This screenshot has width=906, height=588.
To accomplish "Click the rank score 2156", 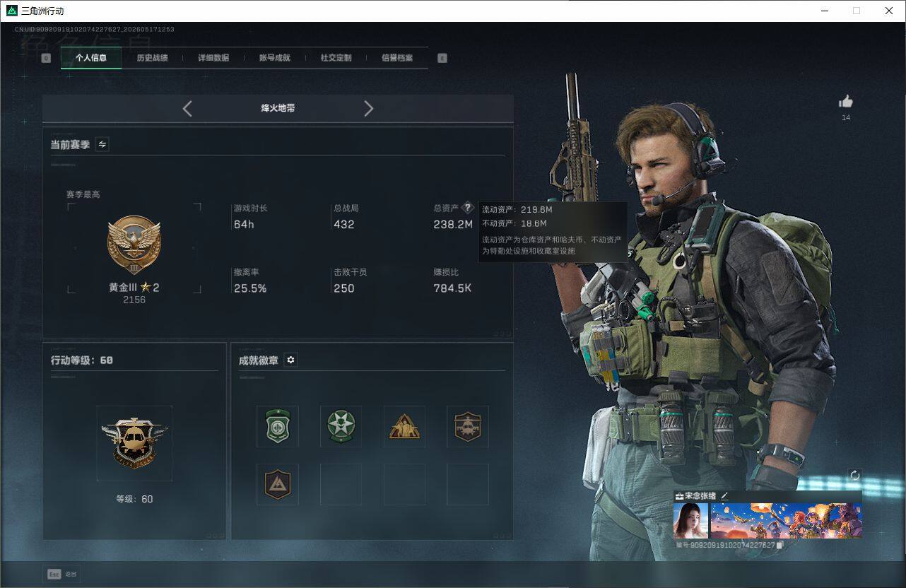I will (134, 300).
